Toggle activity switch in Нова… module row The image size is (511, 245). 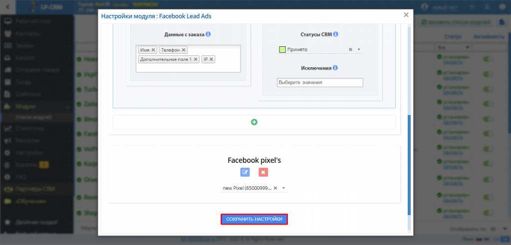[488, 59]
